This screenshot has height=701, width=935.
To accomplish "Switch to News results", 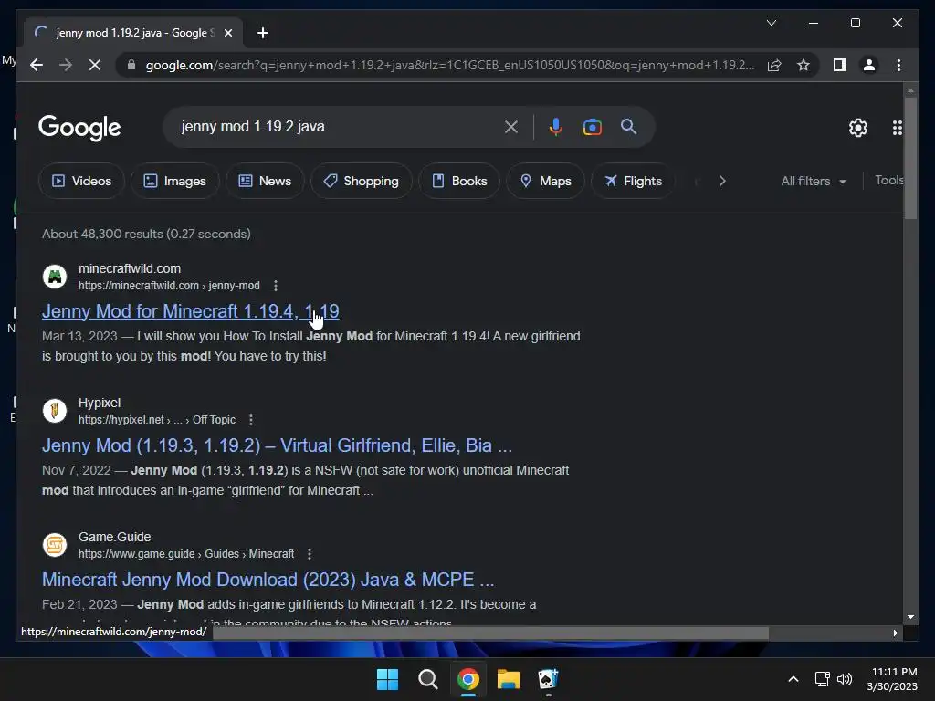I will pyautogui.click(x=265, y=181).
